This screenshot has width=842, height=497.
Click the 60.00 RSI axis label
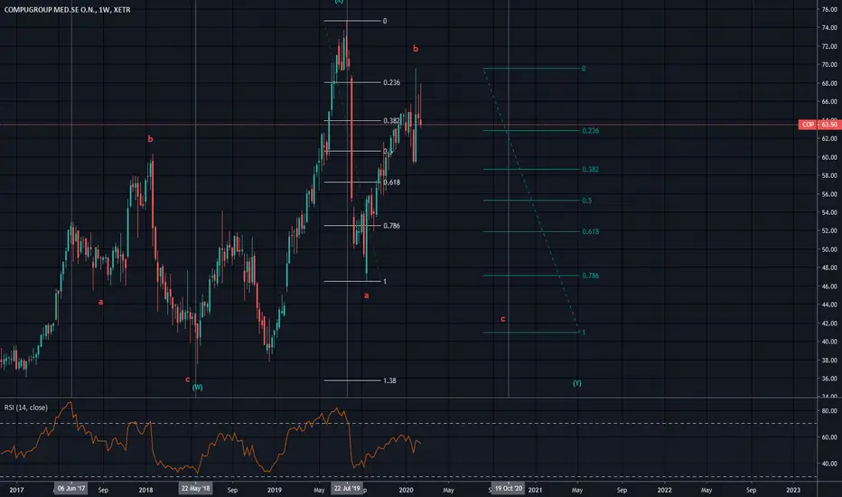click(829, 436)
